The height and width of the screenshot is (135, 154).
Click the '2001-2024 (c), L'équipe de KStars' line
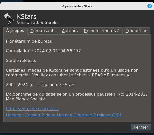click(x=40, y=85)
